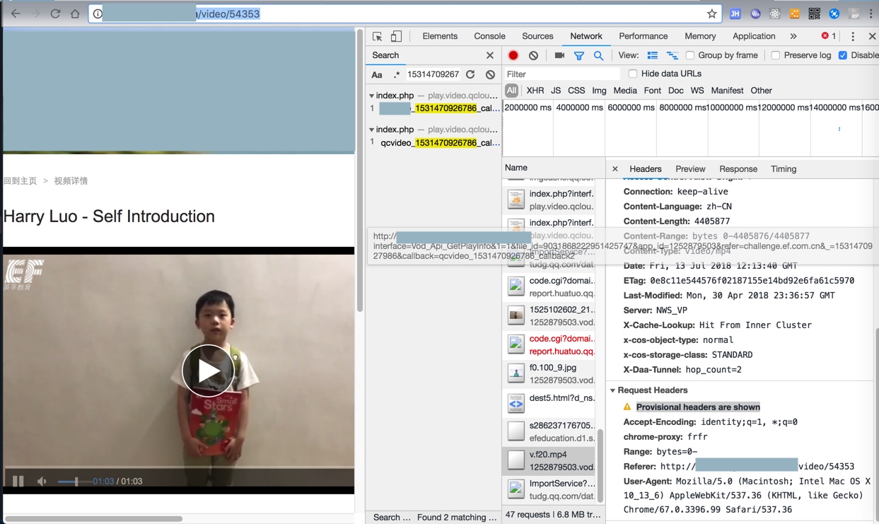Viewport: 879px width, 524px height.
Task: Open the JH extension icon
Action: [x=735, y=13]
